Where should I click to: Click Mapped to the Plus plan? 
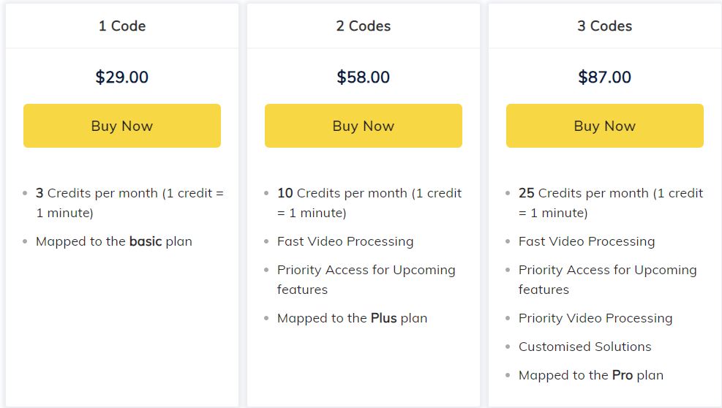coord(352,318)
